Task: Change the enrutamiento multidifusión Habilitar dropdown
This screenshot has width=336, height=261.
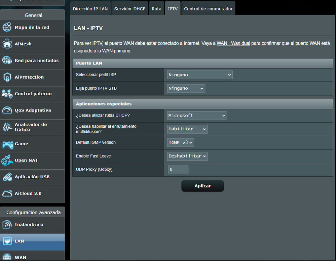Action: click(187, 129)
